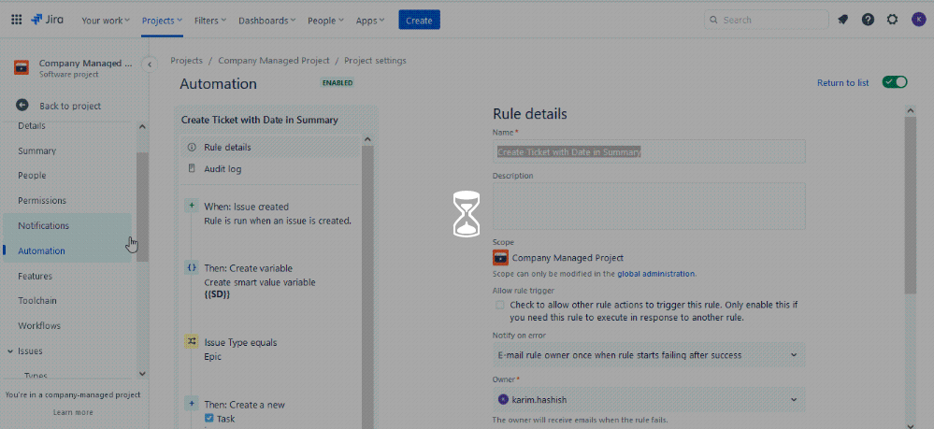The width and height of the screenshot is (934, 429).
Task: Click the Learn more link
Action: [73, 412]
